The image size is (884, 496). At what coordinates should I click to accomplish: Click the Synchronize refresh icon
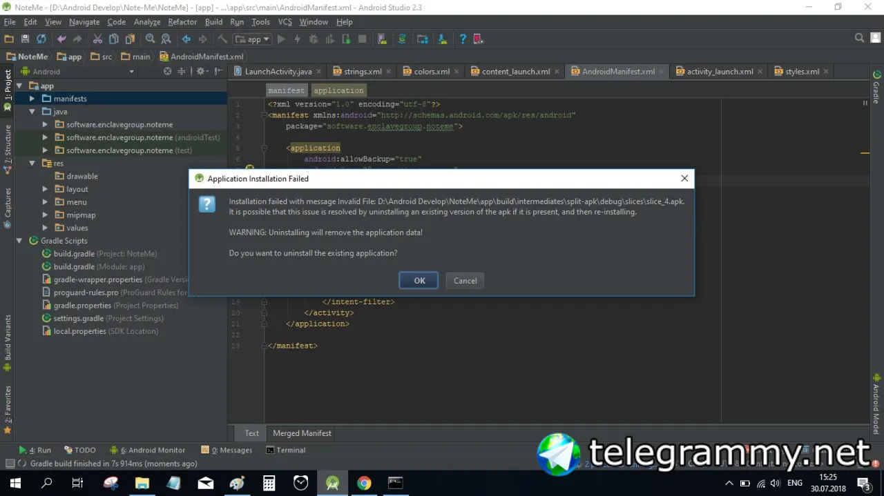pyautogui.click(x=41, y=39)
